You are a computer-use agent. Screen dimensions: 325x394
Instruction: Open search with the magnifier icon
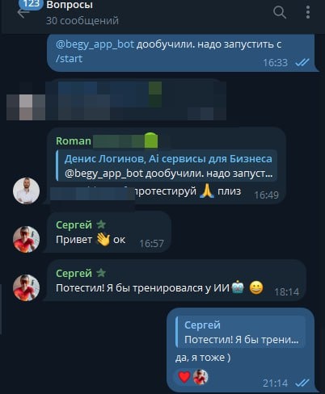click(x=280, y=12)
